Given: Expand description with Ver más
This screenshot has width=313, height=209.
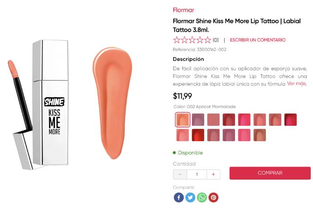Looking at the screenshot, I should (x=297, y=84).
